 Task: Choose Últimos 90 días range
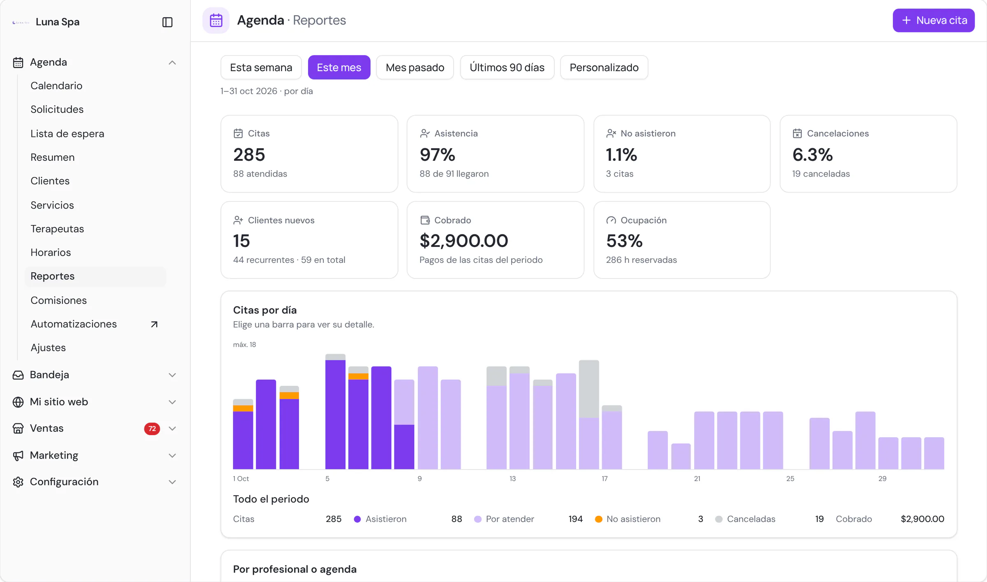coord(507,67)
